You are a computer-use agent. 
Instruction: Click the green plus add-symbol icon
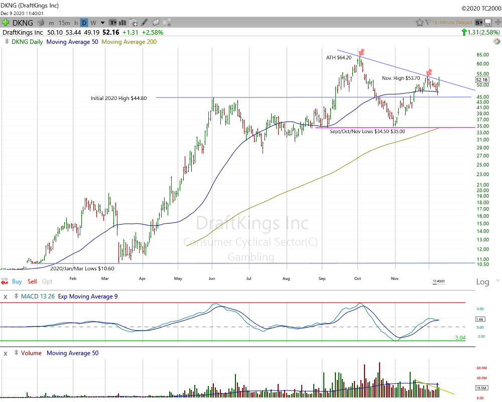click(x=5, y=23)
